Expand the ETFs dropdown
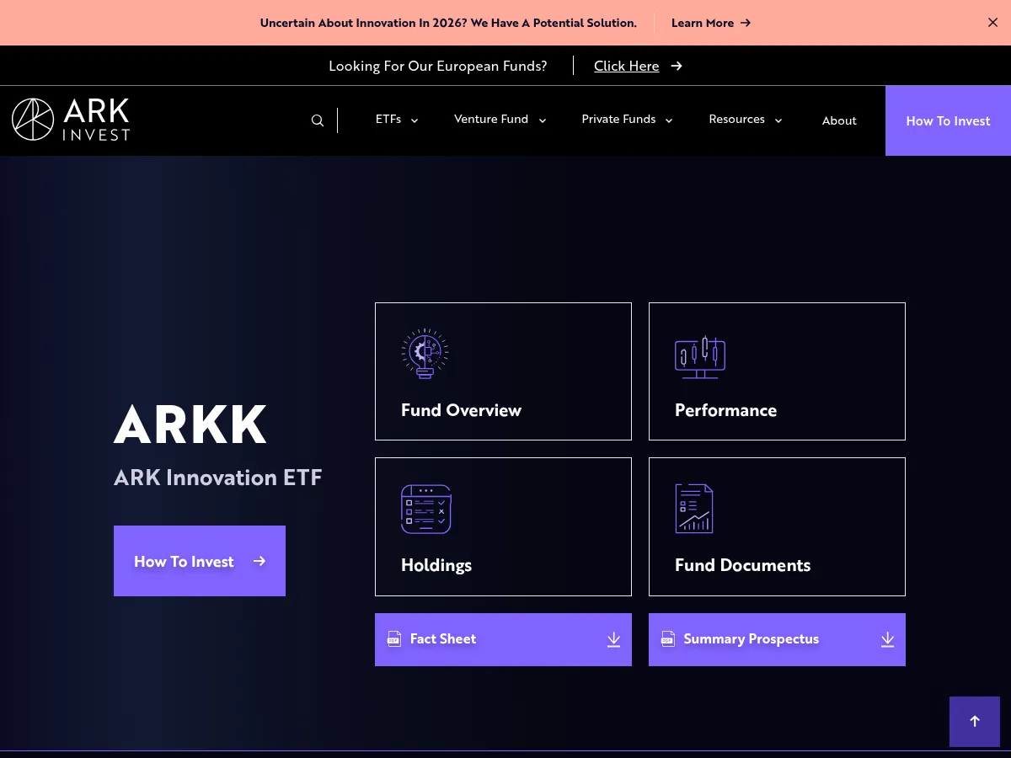Viewport: 1011px width, 758px height. 396,120
